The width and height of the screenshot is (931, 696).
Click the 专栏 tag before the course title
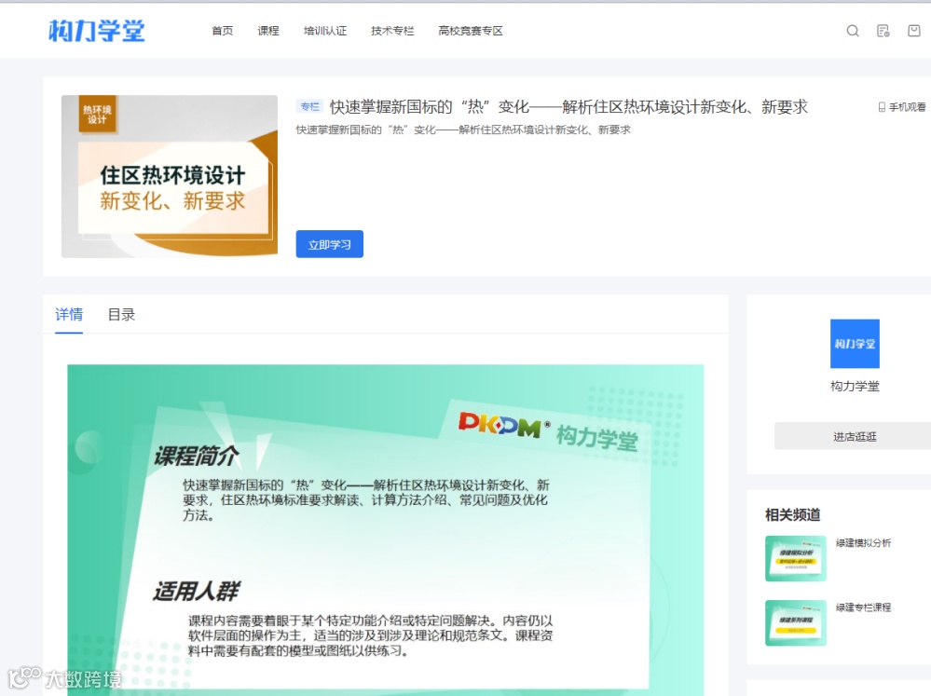point(309,107)
